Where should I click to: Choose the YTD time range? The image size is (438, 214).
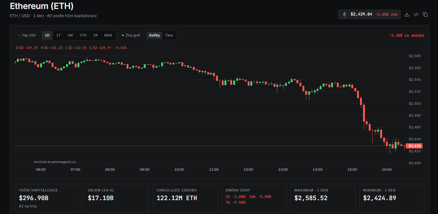click(x=83, y=35)
